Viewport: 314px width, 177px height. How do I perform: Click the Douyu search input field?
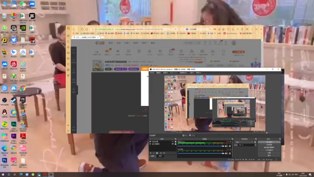(190, 43)
